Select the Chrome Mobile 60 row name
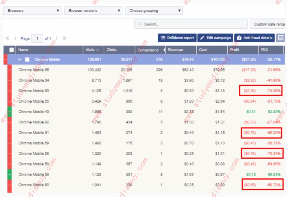Image resolution: width=287 pixels, height=197 pixels. [x=34, y=185]
